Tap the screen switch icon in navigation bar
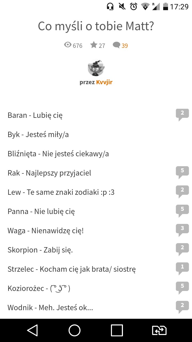This screenshot has height=342, width=192. (x=159, y=330)
